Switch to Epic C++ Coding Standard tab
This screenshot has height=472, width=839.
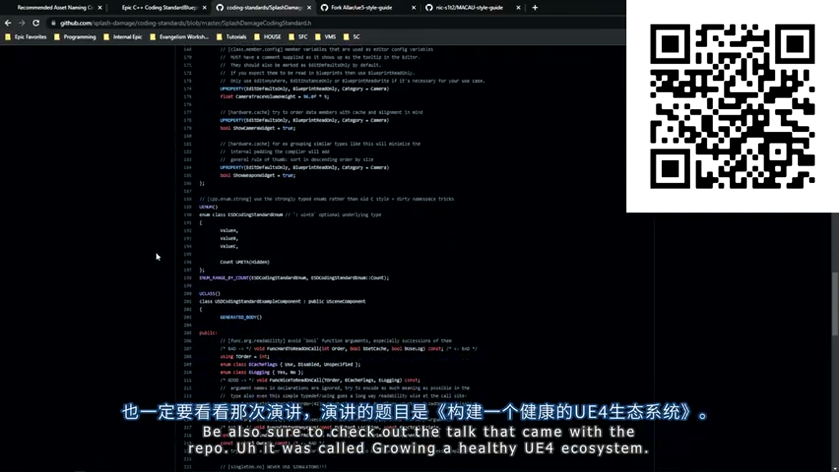point(159,8)
